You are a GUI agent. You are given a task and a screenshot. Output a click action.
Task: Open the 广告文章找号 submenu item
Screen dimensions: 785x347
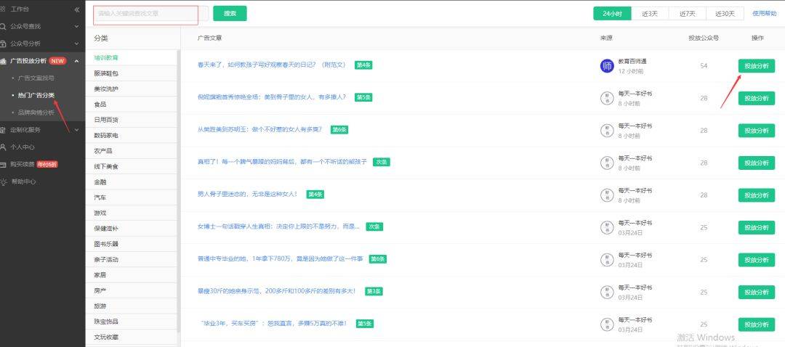click(36, 78)
